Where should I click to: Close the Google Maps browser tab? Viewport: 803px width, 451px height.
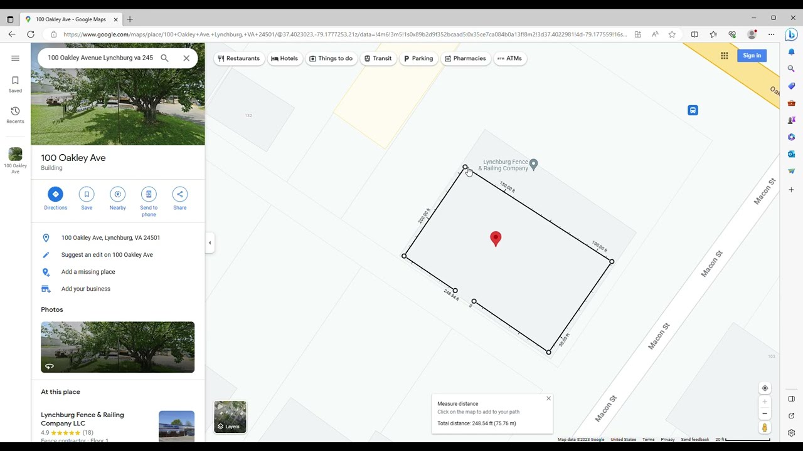tap(115, 19)
